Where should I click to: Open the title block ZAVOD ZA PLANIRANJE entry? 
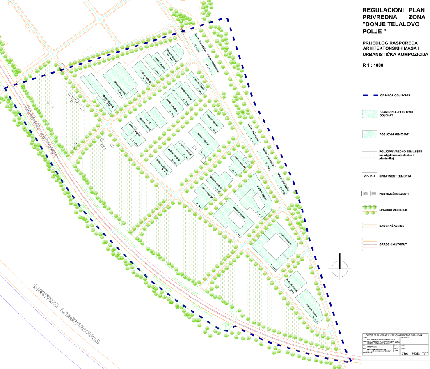point(394,335)
